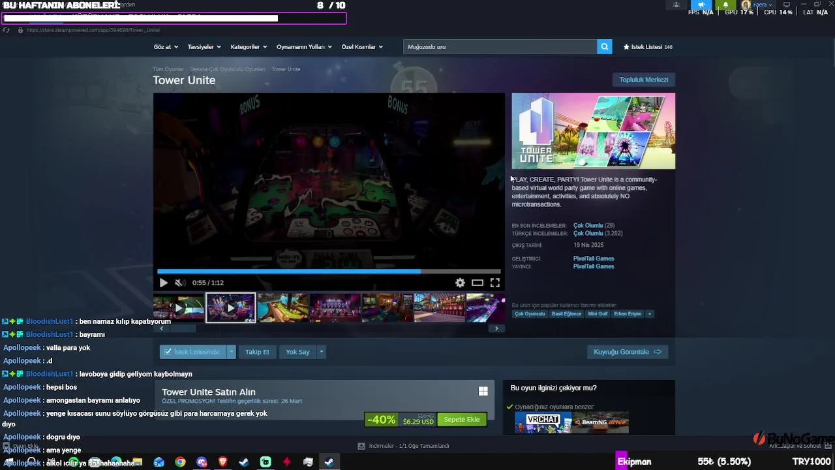Click Sepete Ekle add to cart

click(x=462, y=420)
